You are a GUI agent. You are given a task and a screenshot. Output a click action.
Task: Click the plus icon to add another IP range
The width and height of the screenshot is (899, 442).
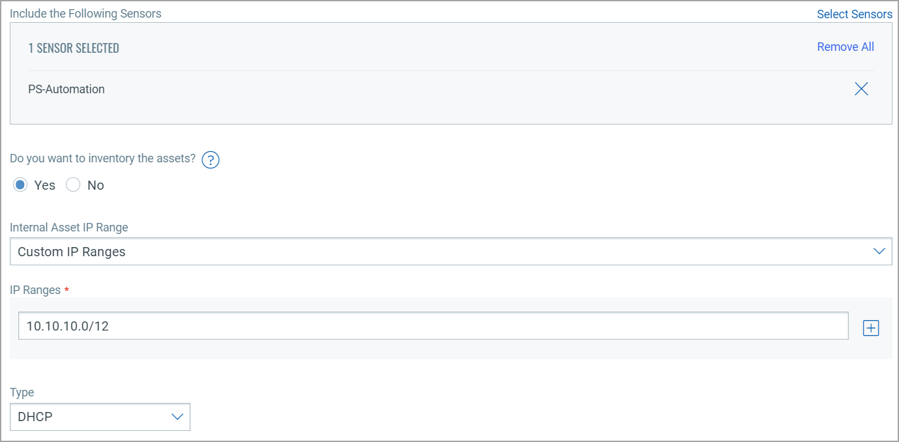point(870,327)
